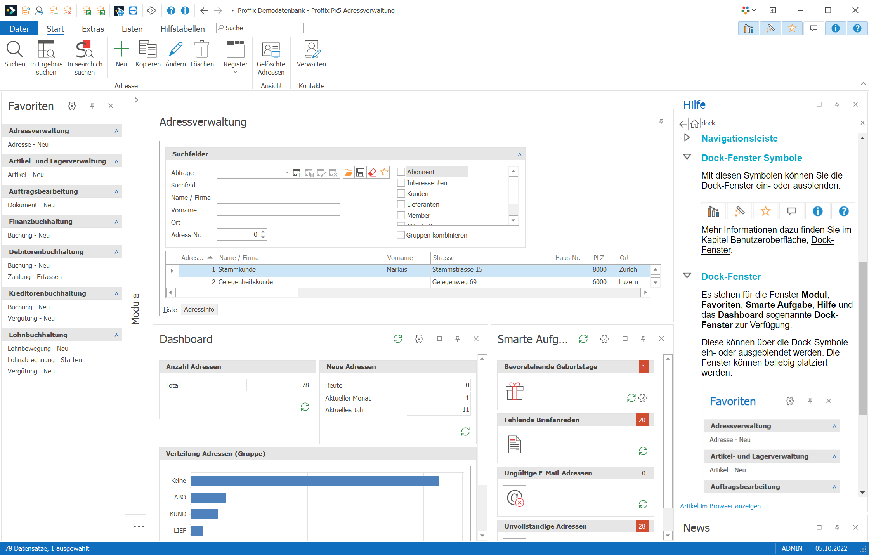Viewport: 869px width, 555px height.
Task: Increase the Adress-Nr. spinner value
Action: pyautogui.click(x=263, y=232)
